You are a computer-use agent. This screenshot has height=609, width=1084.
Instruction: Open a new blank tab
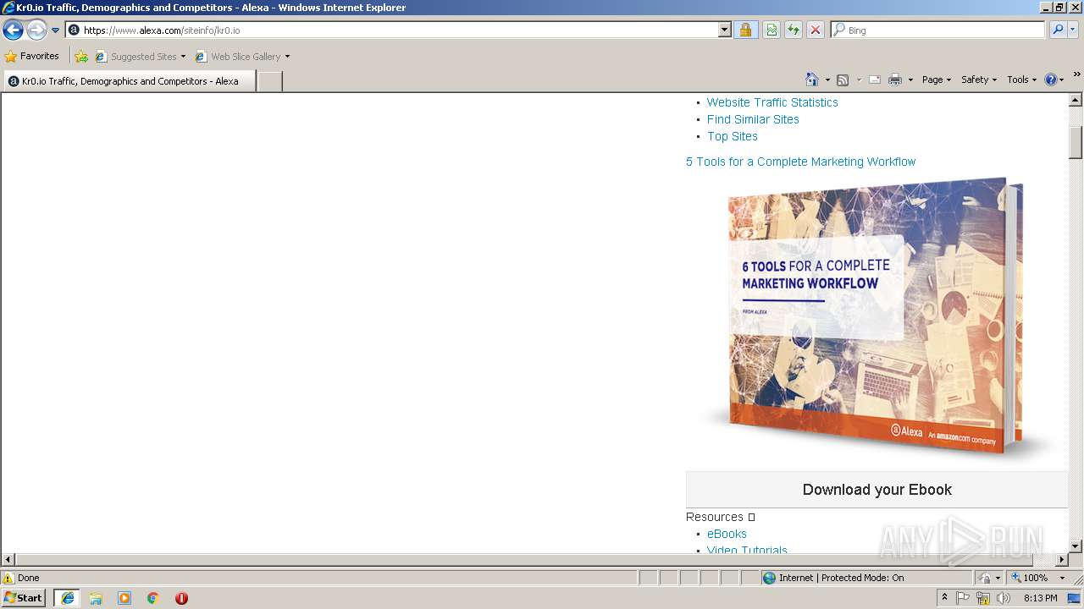(x=269, y=81)
